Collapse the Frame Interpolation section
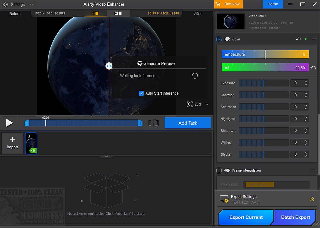This screenshot has height=228, width=320. tap(314, 170)
